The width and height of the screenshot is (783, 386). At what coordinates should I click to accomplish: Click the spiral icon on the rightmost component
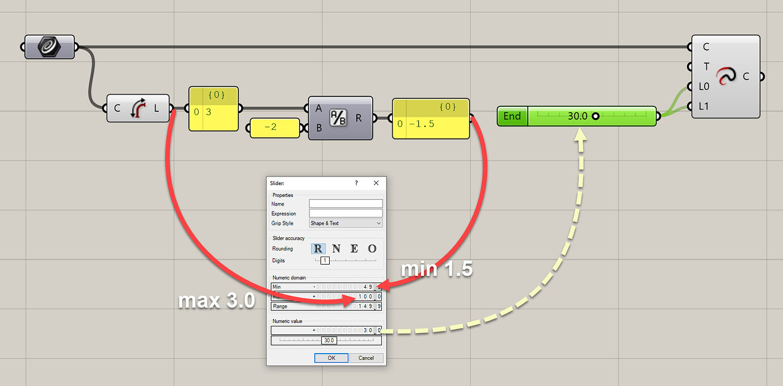[726, 75]
